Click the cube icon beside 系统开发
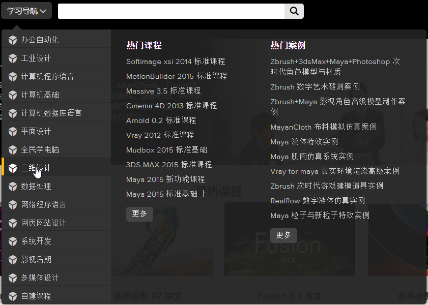Viewport: 428px width, 305px height. tap(13, 241)
